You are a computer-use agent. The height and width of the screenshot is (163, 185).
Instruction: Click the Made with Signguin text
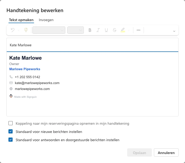[x=25, y=97]
